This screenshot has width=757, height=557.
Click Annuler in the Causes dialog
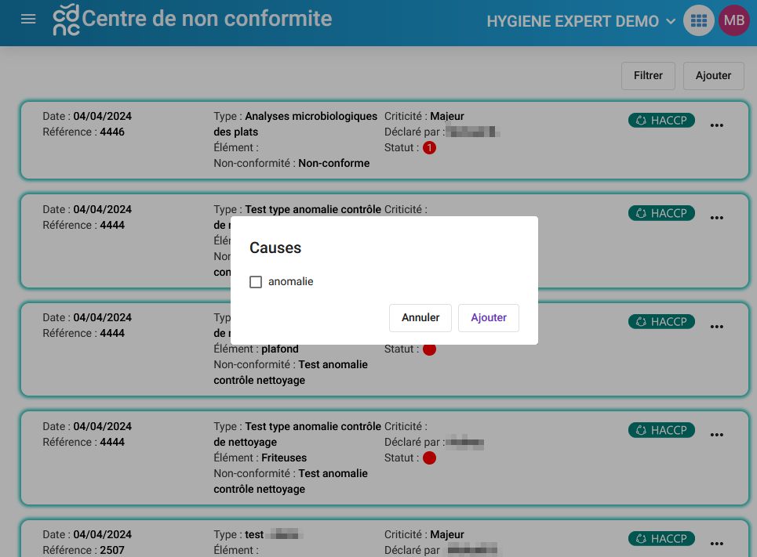click(x=420, y=318)
